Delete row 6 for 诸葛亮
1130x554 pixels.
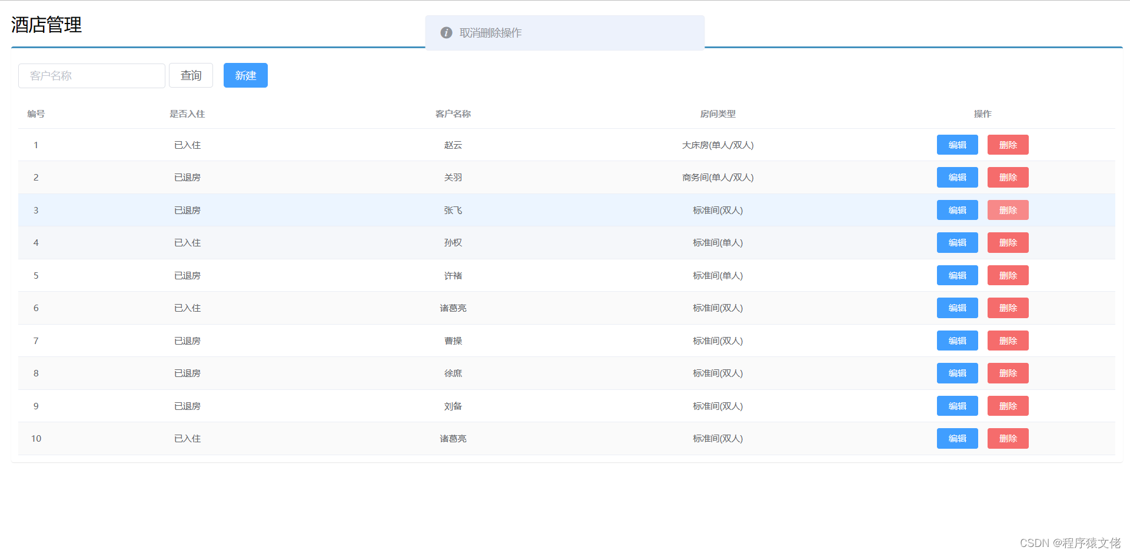click(x=1008, y=308)
